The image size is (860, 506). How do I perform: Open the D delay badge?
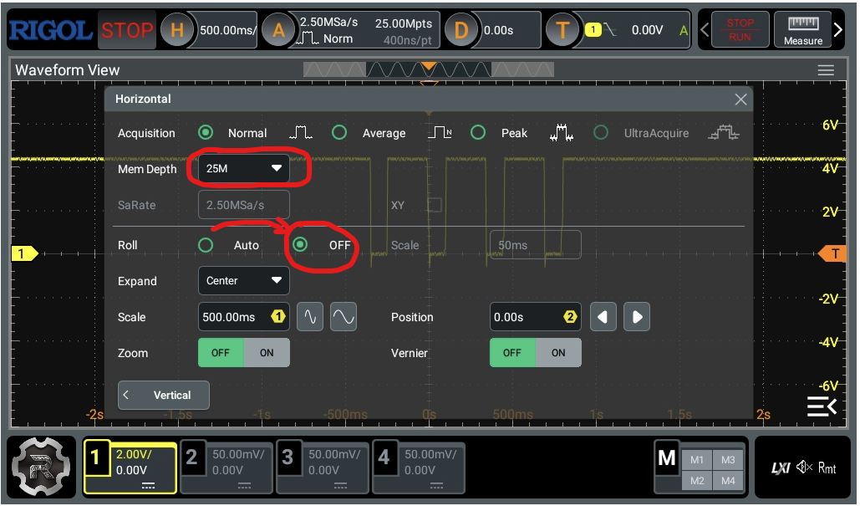[x=461, y=29]
